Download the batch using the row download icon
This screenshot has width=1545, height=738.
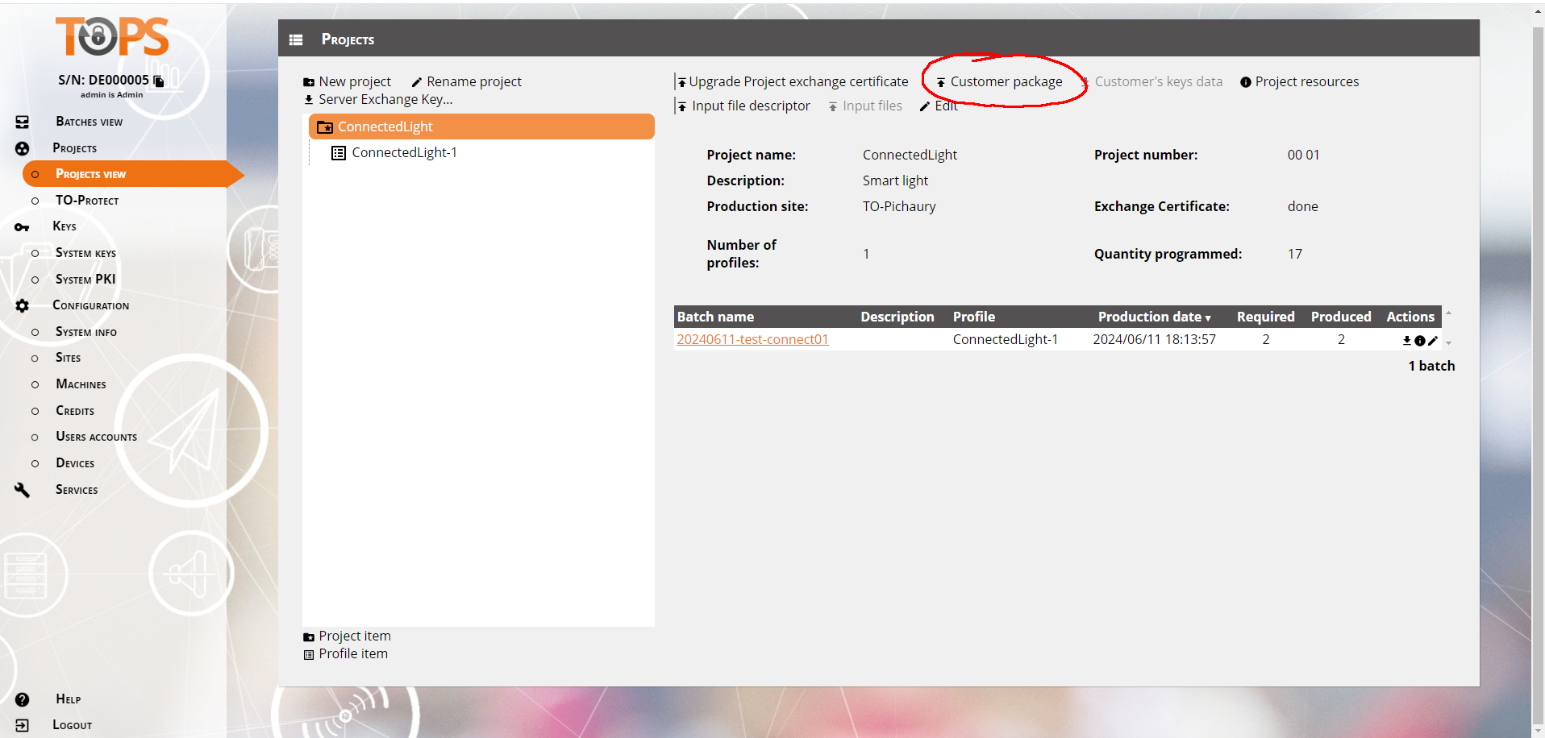point(1407,341)
